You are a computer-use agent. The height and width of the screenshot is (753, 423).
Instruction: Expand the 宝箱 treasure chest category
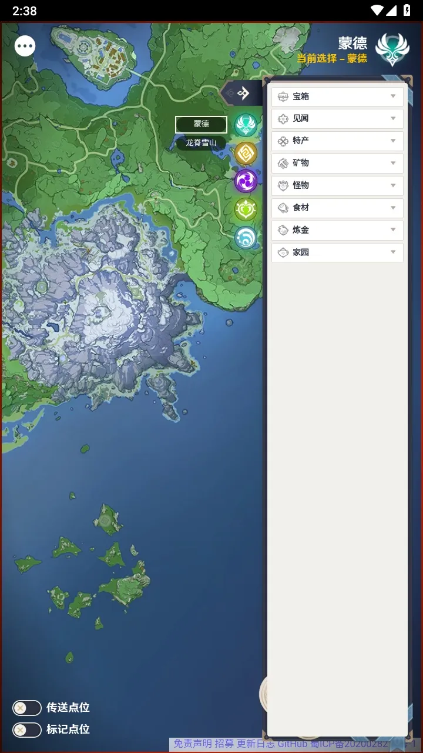[x=337, y=96]
